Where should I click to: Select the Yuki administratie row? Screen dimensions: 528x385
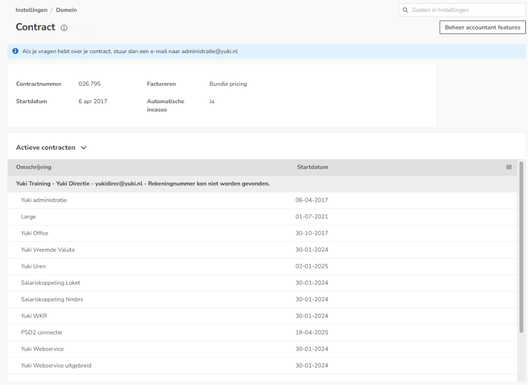click(x=262, y=200)
